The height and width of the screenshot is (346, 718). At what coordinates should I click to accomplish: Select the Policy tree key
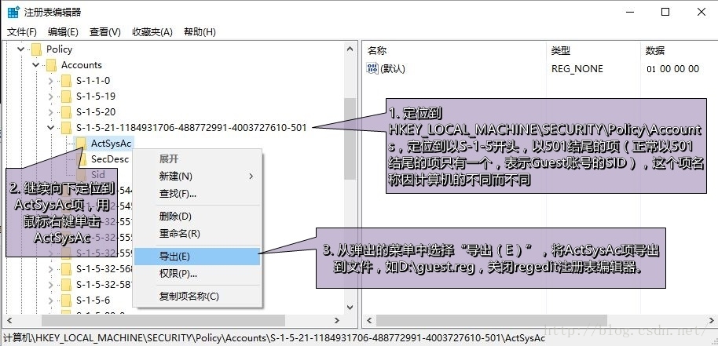coord(60,49)
